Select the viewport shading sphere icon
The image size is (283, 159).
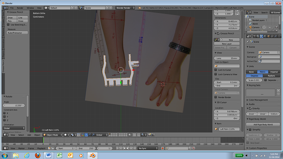tap(65, 135)
